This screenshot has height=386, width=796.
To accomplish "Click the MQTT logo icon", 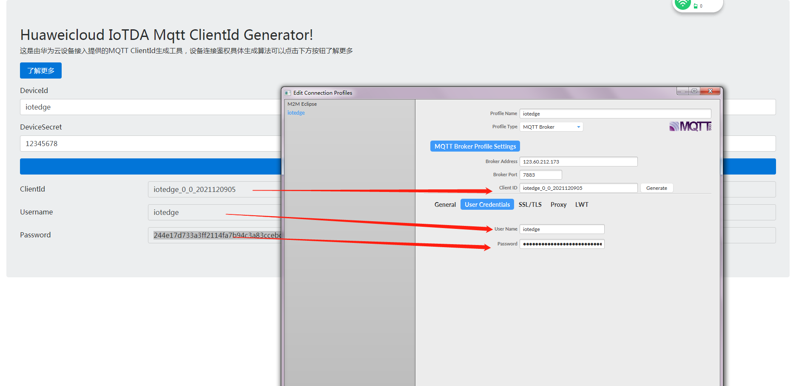I will tap(690, 126).
